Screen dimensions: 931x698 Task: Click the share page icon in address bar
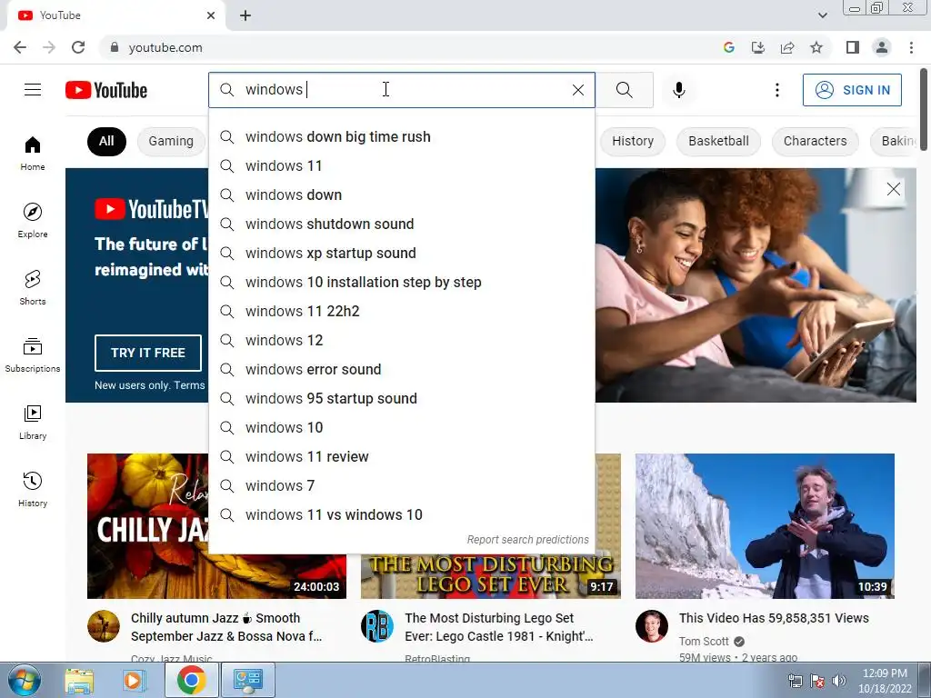787,47
